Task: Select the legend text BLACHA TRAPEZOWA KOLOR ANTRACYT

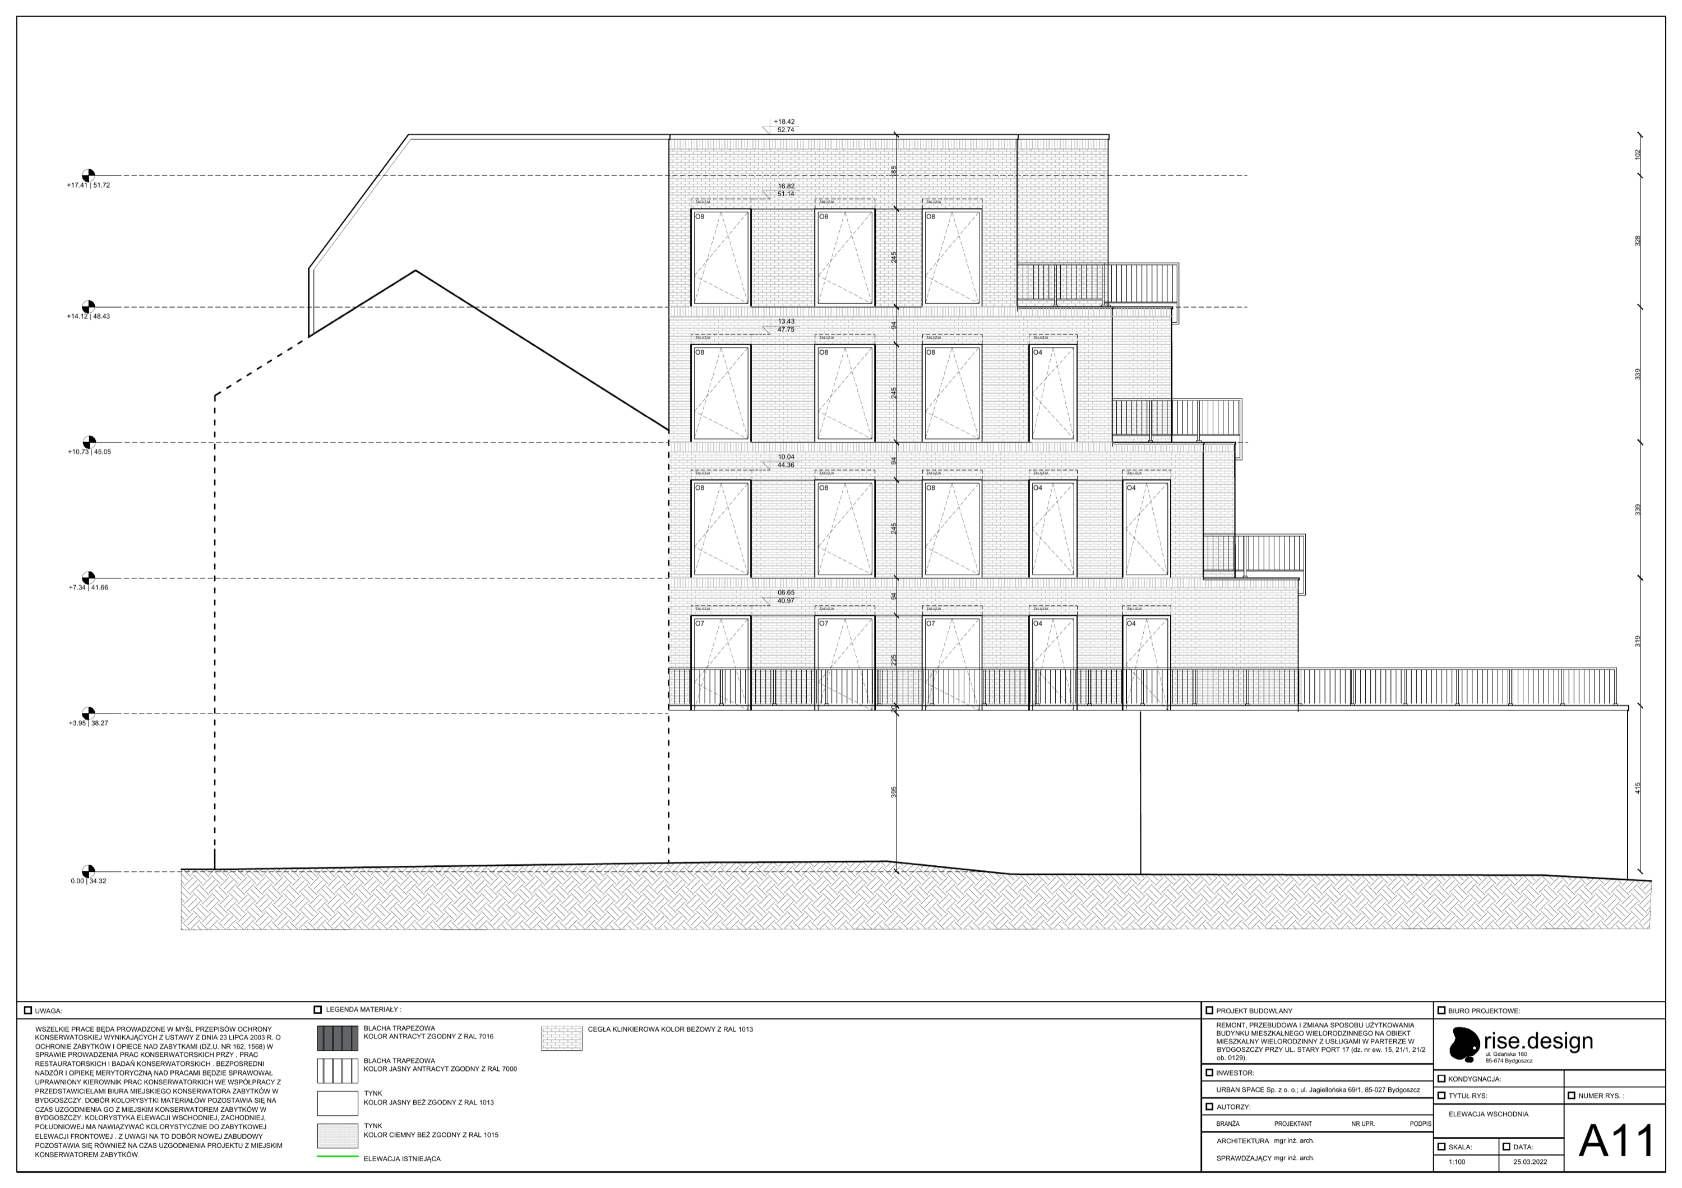Action: click(x=428, y=1033)
